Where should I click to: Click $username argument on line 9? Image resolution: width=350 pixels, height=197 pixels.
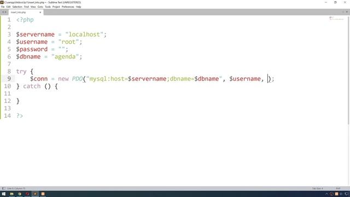click(245, 79)
